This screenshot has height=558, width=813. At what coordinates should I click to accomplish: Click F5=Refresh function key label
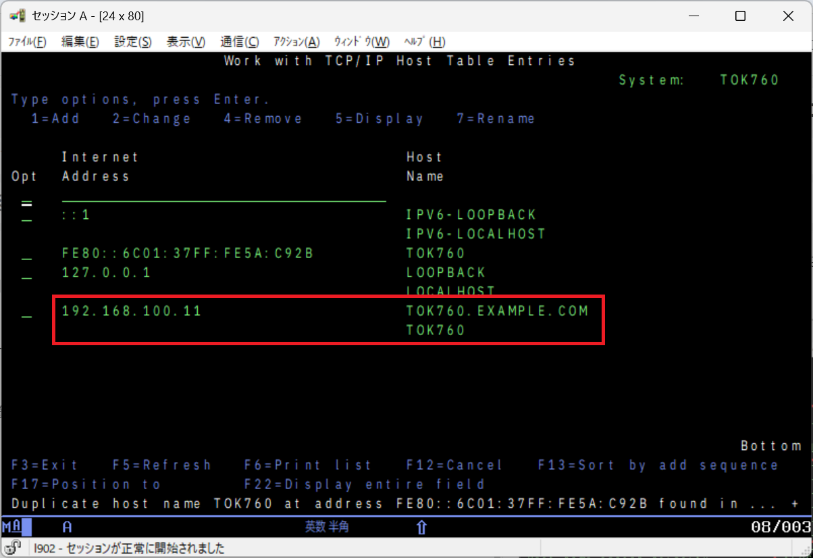coord(162,465)
